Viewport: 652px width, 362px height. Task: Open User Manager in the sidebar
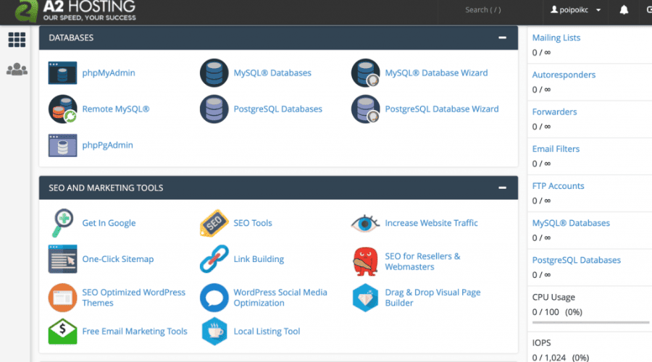pos(16,70)
